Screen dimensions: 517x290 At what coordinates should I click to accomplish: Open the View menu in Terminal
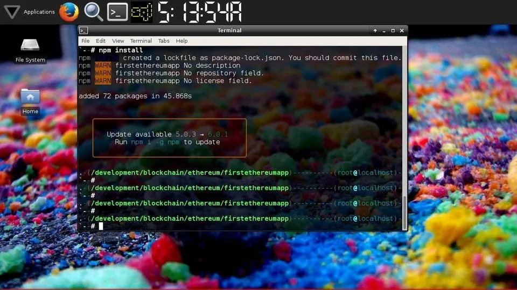tap(118, 41)
